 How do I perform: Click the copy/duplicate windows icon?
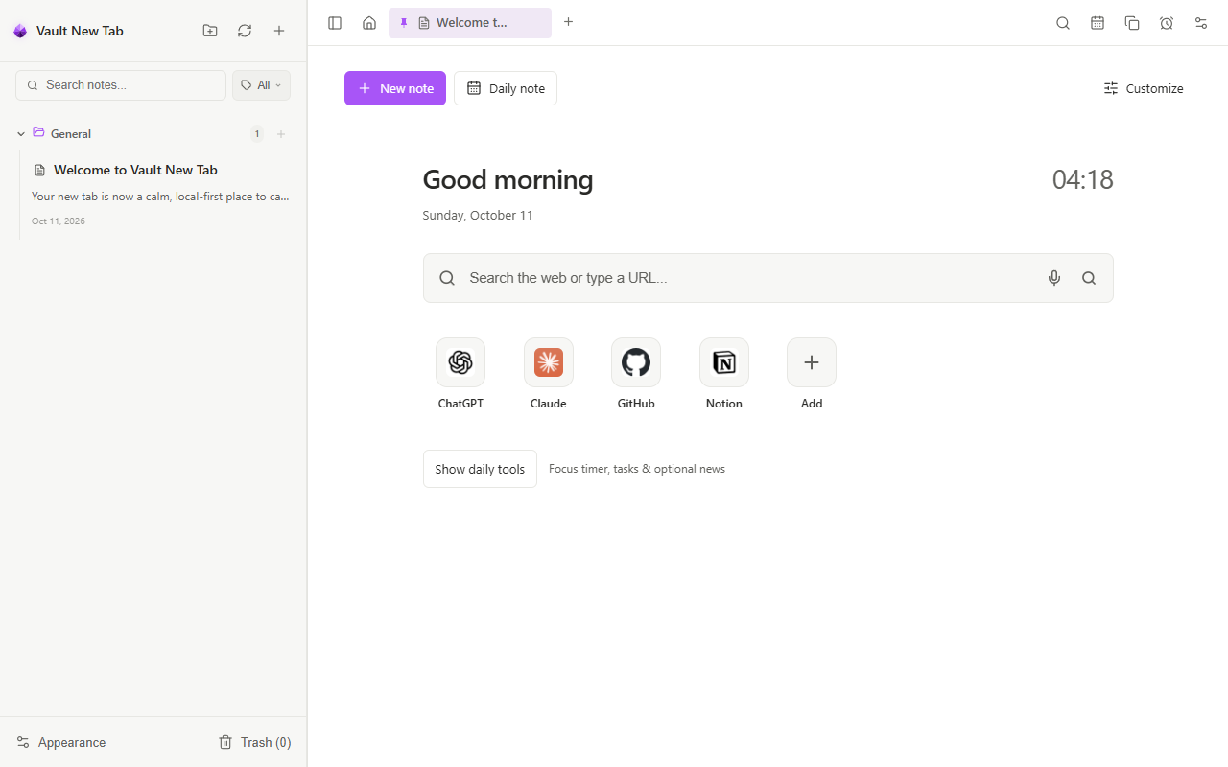pyautogui.click(x=1132, y=23)
